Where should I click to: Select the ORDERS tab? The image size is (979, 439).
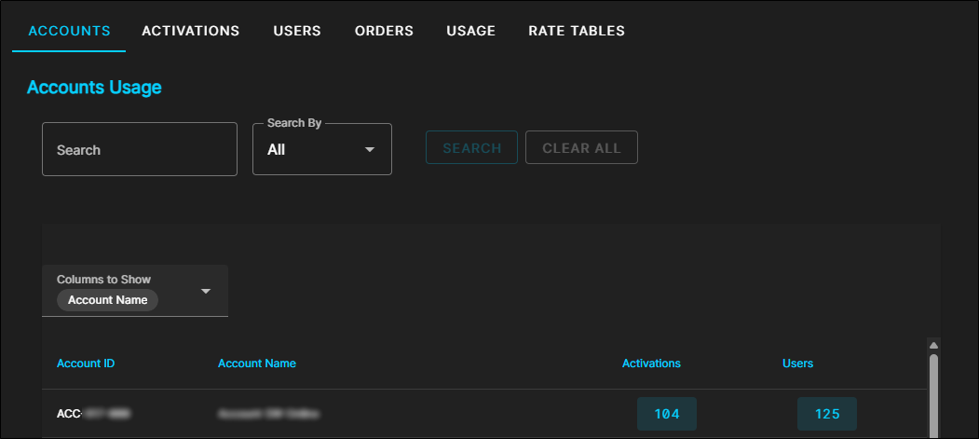[384, 31]
